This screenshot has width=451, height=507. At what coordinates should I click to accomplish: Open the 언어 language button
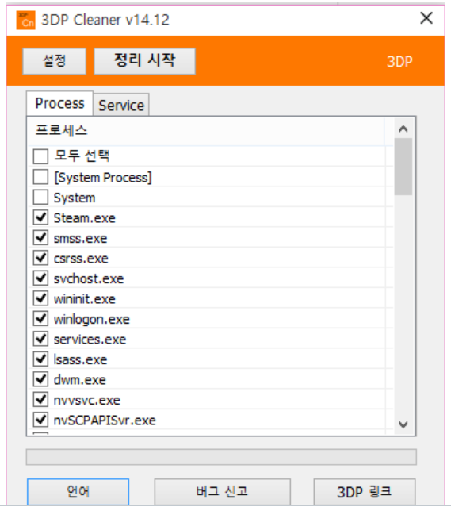[78, 492]
